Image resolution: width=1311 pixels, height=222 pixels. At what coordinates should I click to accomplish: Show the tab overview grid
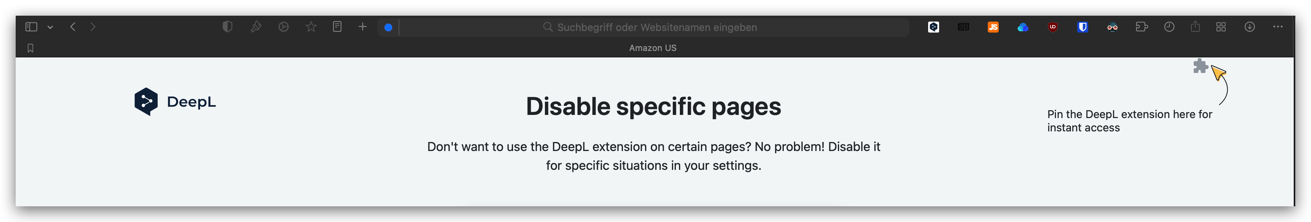click(1221, 27)
